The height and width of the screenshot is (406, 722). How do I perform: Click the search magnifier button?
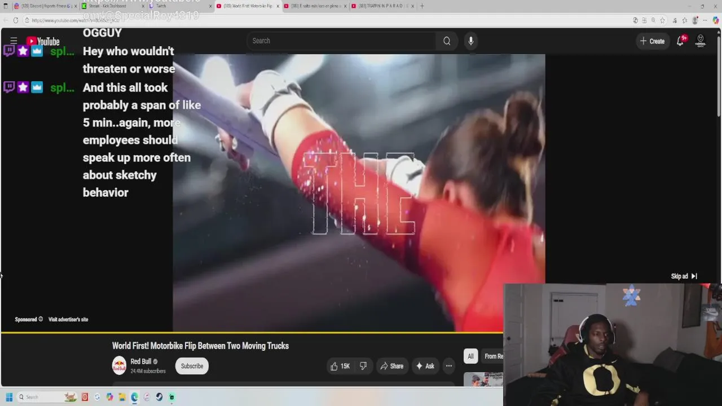447,41
